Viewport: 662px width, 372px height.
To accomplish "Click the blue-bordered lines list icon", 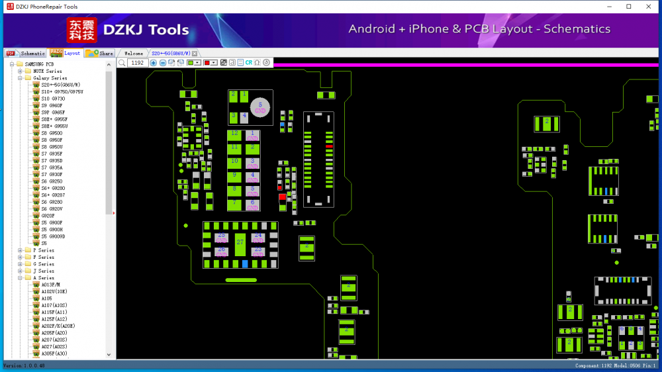I will tap(240, 63).
